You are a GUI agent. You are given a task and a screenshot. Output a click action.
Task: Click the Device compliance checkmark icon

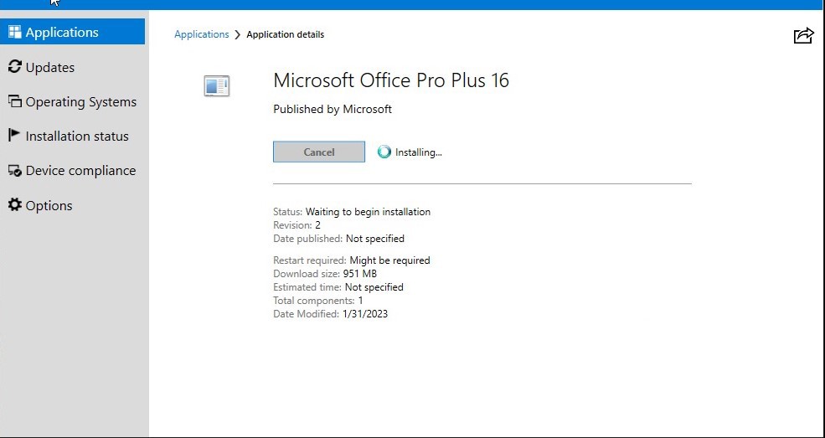pos(15,170)
